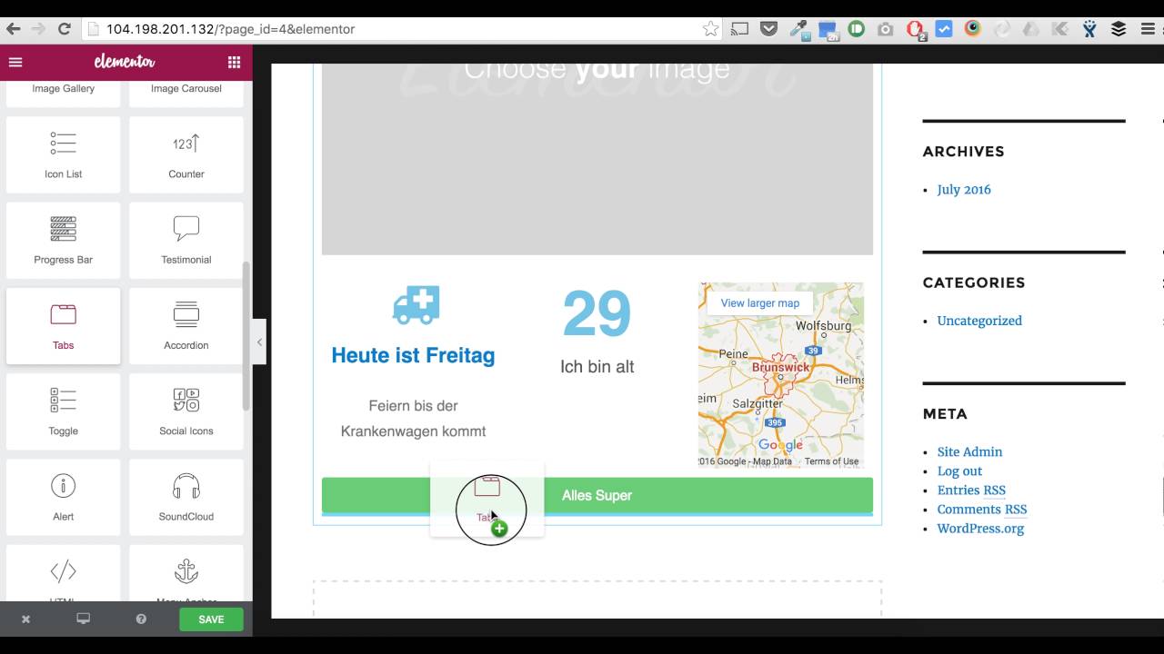Click the Pocket extension icon
This screenshot has width=1164, height=654.
(x=769, y=29)
